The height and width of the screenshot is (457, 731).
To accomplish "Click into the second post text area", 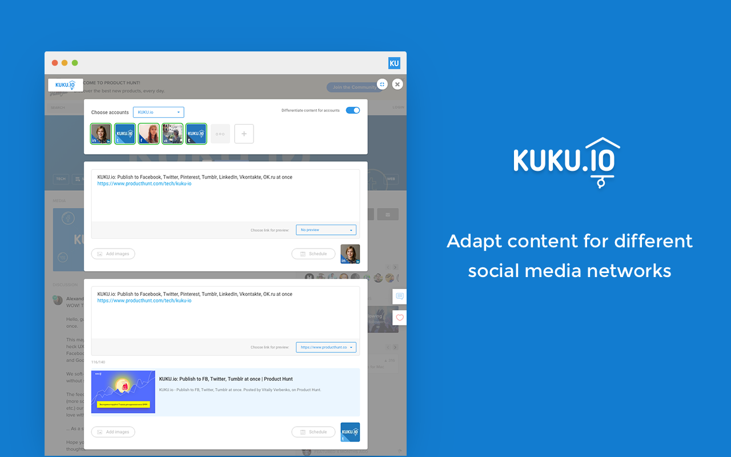I will 226,312.
